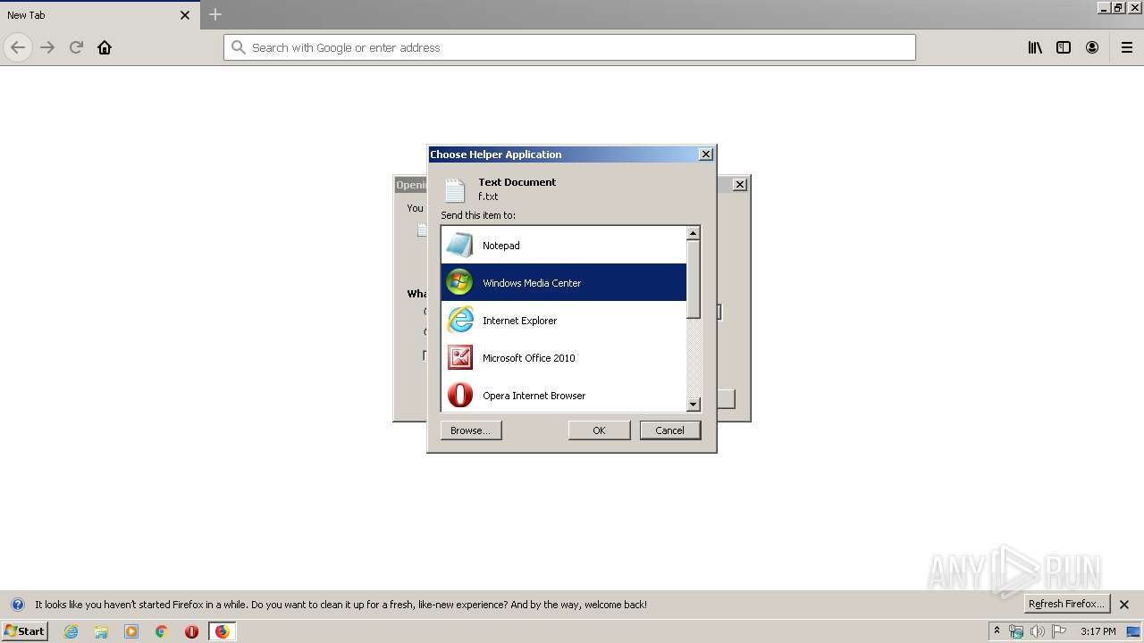
Task: Open the Library bookmarks icon
Action: 1035,47
